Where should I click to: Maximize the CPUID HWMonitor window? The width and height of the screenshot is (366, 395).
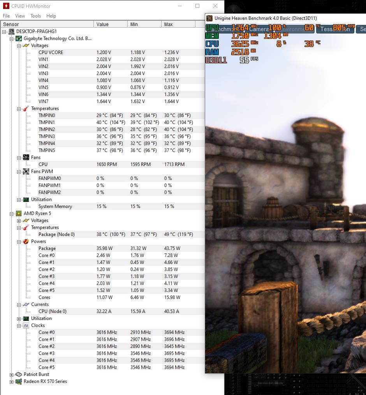(197, 6)
